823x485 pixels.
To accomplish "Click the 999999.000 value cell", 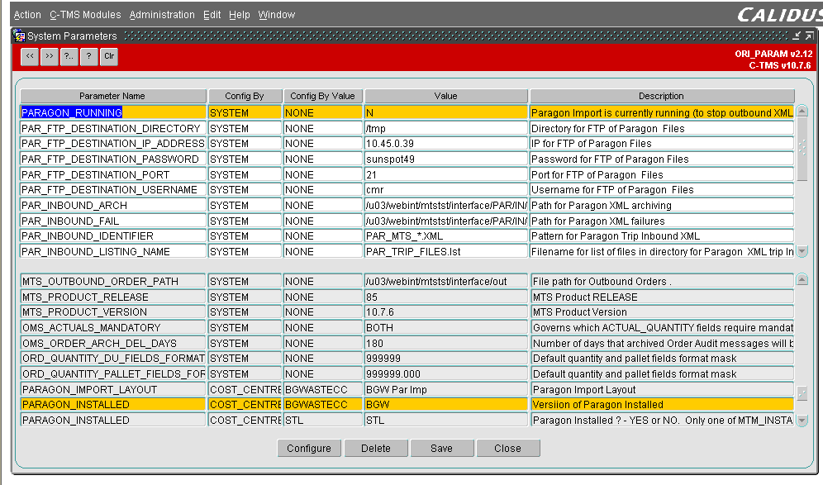I will click(x=446, y=373).
